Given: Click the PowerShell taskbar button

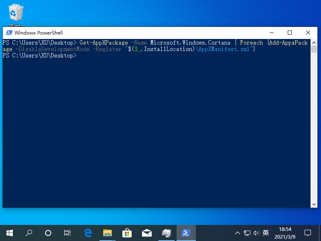Looking at the screenshot, I should coord(186,233).
